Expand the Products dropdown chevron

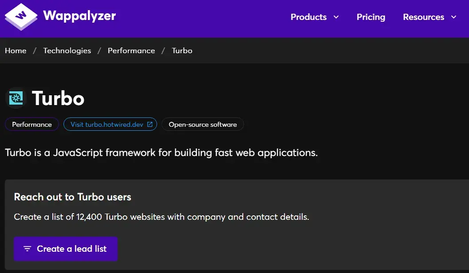point(336,17)
